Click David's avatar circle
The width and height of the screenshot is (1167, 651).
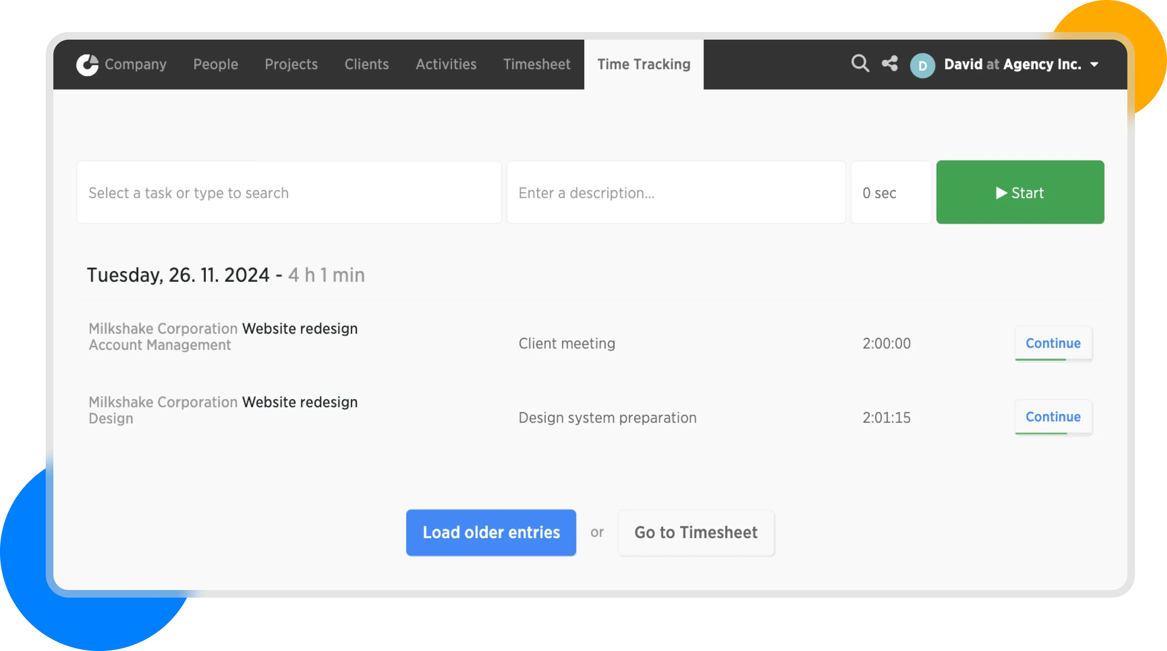pyautogui.click(x=922, y=66)
